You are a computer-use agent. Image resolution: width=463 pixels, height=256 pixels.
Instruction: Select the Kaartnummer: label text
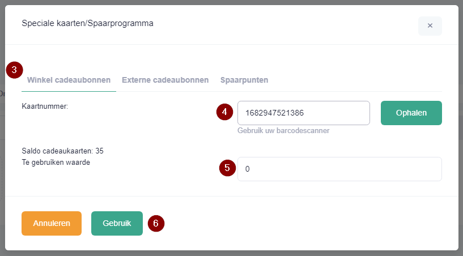coord(45,106)
